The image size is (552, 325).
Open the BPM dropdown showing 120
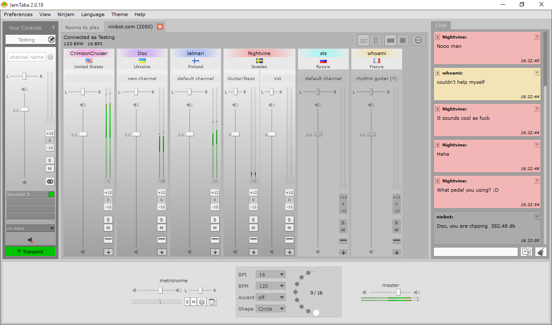(x=270, y=286)
